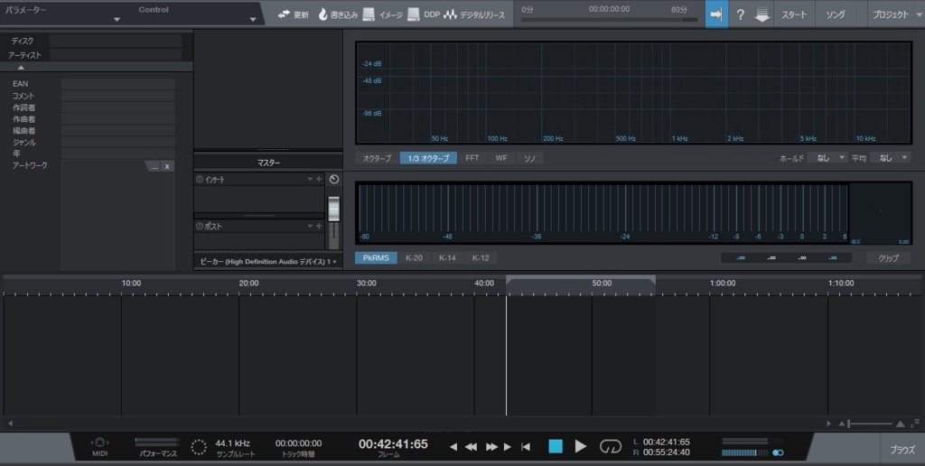Open the speaker output device selector
Image resolution: width=925 pixels, height=466 pixels.
tap(268, 261)
